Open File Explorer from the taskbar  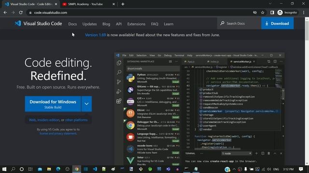49,169
